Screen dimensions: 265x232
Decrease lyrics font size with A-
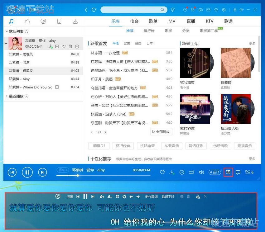[x=110, y=197]
